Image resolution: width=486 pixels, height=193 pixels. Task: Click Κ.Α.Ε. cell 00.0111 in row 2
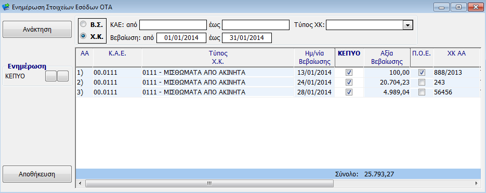click(117, 82)
